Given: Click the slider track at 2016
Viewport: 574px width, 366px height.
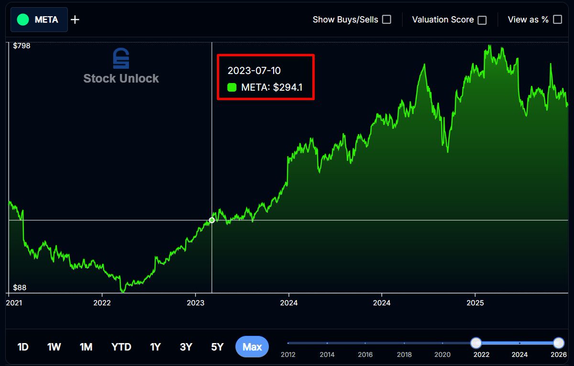Looking at the screenshot, I should click(365, 343).
